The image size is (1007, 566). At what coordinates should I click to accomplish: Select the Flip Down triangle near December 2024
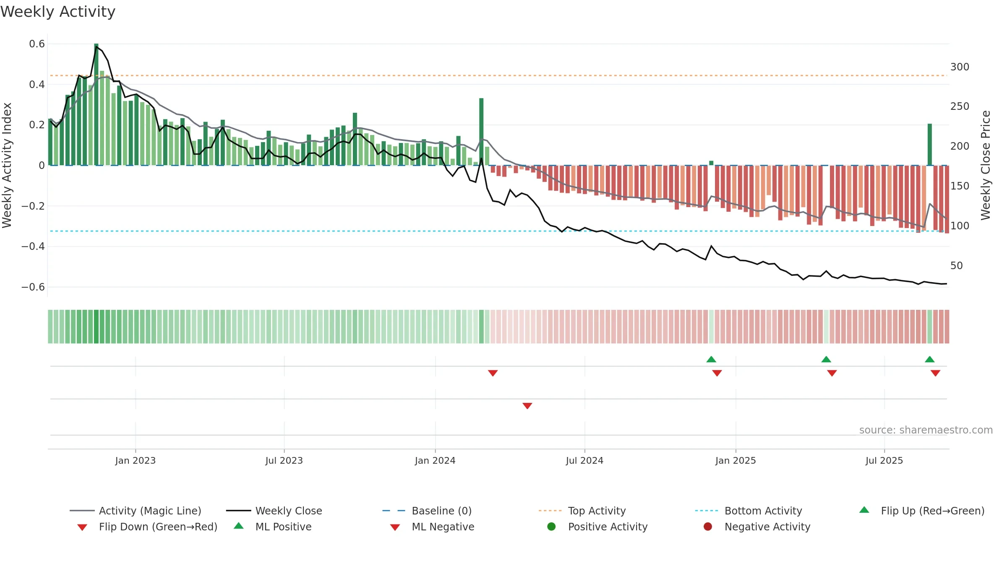[717, 373]
